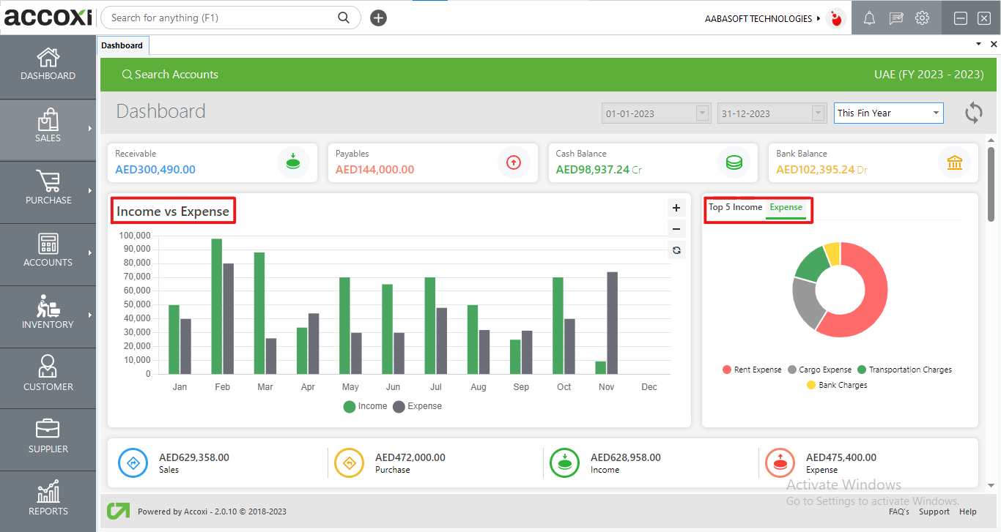
Task: Reset chart zoom with small refresh icon
Action: click(676, 250)
